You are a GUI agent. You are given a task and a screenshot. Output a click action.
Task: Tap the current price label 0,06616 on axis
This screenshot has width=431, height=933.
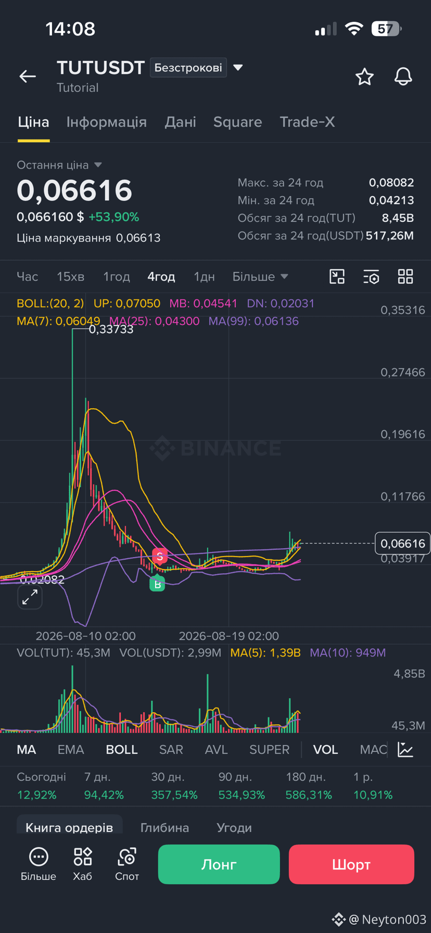pyautogui.click(x=402, y=544)
